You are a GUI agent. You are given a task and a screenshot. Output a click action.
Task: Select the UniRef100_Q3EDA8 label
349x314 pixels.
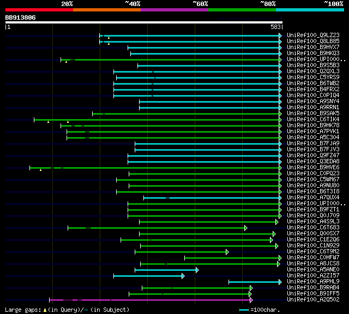click(x=313, y=161)
